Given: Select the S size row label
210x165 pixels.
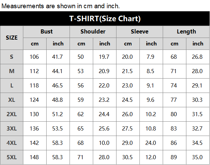Looking at the screenshot, I should coord(12,57).
